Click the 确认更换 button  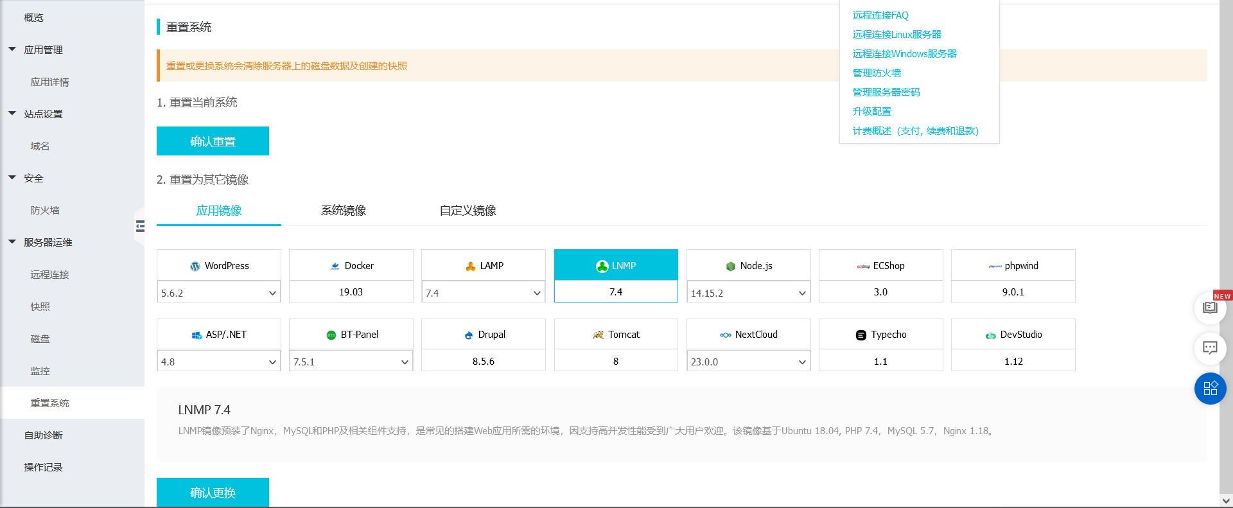pos(213,492)
